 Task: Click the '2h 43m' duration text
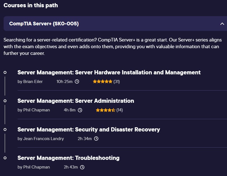coord(71,167)
